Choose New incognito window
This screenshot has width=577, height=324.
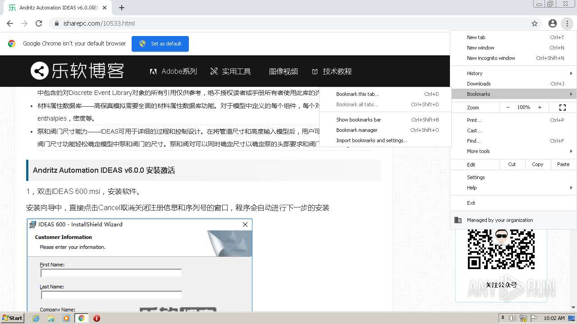click(x=513, y=58)
